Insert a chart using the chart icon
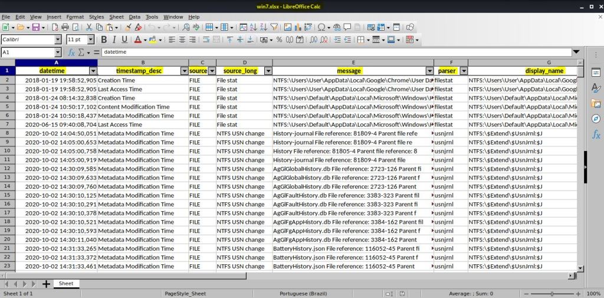This screenshot has width=604, height=298. [297, 27]
